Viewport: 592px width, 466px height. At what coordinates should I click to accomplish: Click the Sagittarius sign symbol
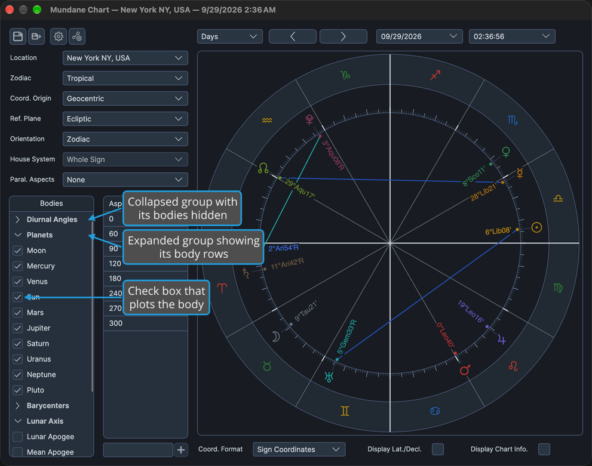point(435,75)
